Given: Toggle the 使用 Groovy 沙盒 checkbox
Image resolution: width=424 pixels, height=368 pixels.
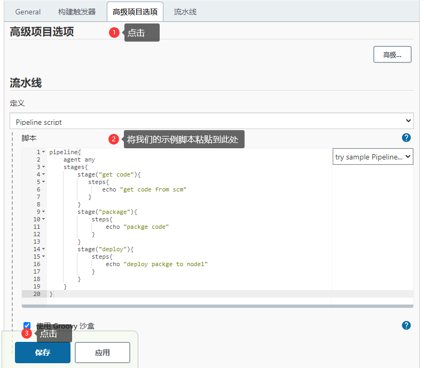Looking at the screenshot, I should click(27, 325).
